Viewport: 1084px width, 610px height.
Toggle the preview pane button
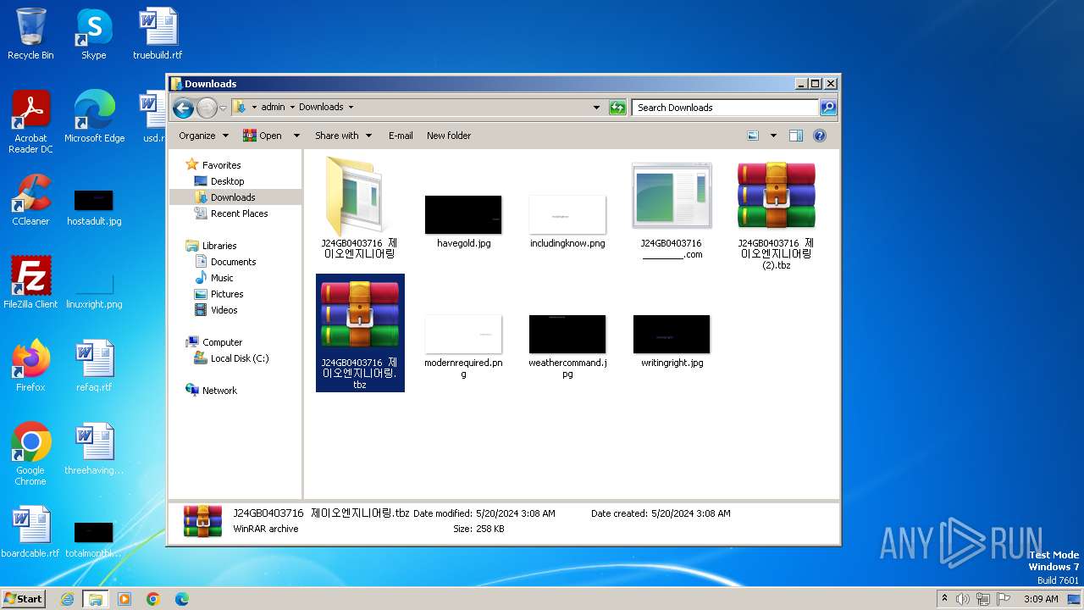pyautogui.click(x=796, y=136)
